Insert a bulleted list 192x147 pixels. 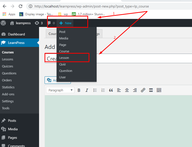pyautogui.click(x=95, y=90)
